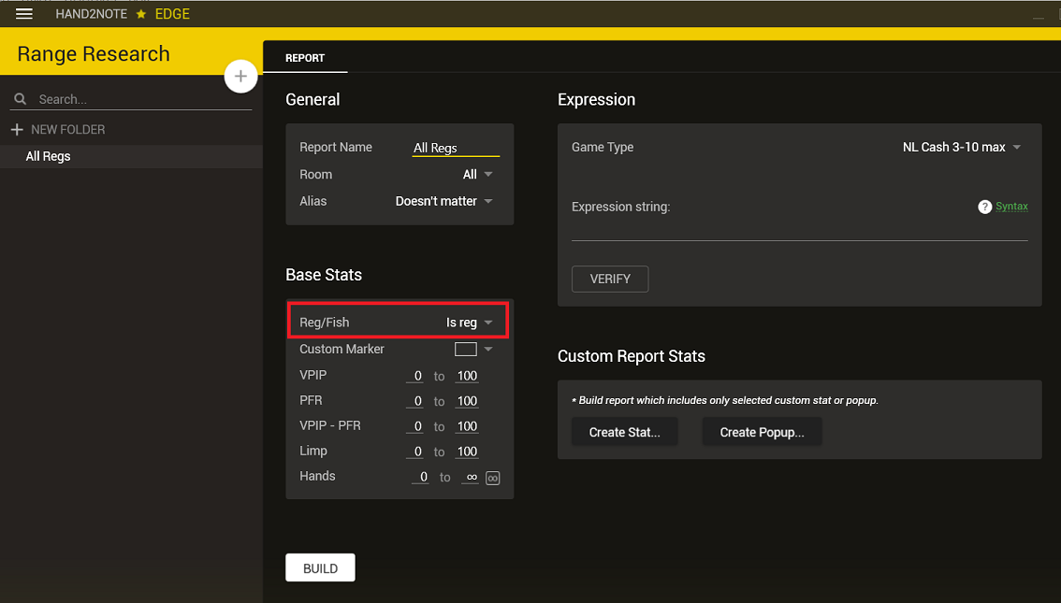Click the Hands maximum infinity field
Screen dimensions: 1061x603
[x=471, y=478]
